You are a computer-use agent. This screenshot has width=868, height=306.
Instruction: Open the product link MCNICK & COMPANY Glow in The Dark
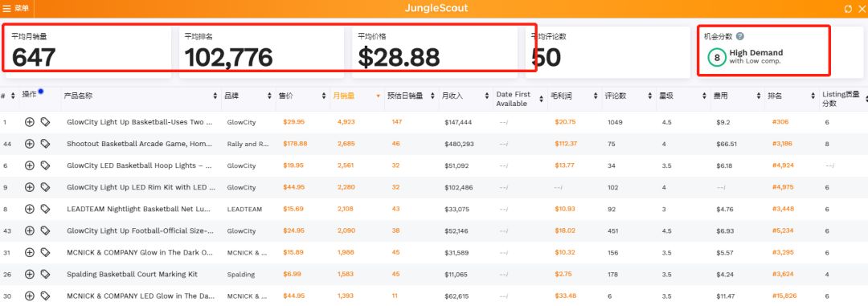[x=140, y=252]
